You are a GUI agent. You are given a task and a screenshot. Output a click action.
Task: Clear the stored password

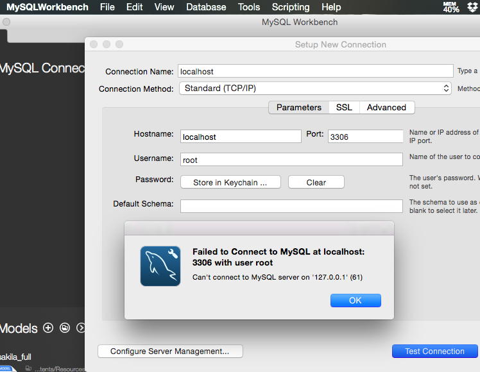click(x=316, y=182)
